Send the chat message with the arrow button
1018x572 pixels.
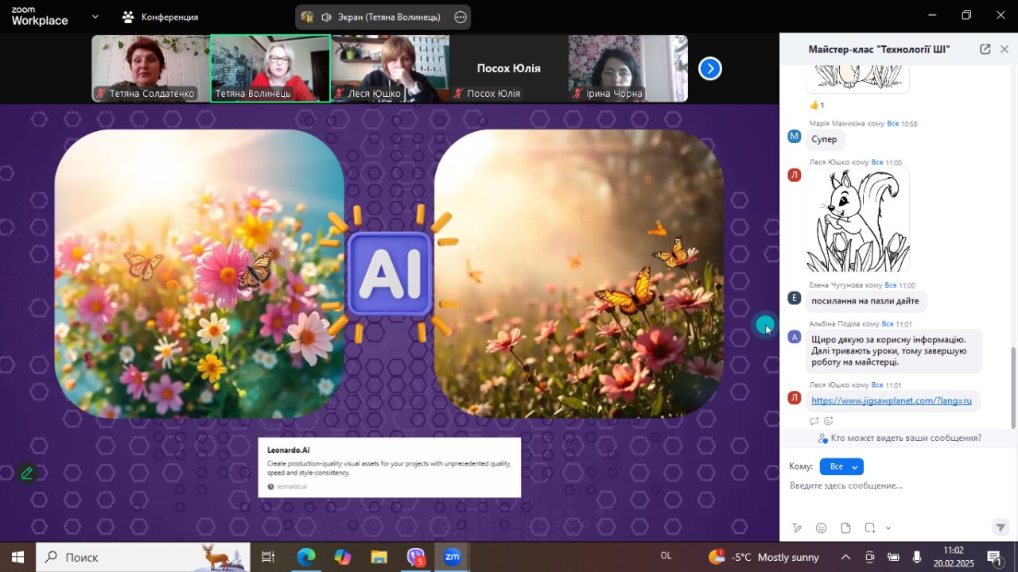pos(1001,528)
